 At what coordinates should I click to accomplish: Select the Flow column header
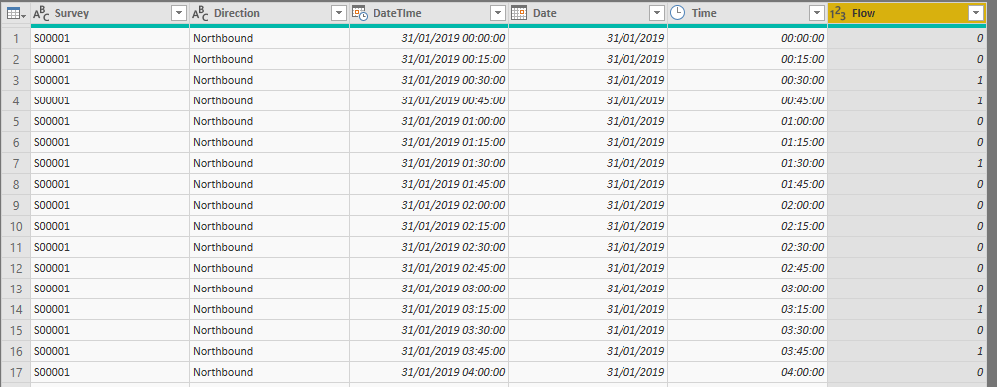(906, 13)
